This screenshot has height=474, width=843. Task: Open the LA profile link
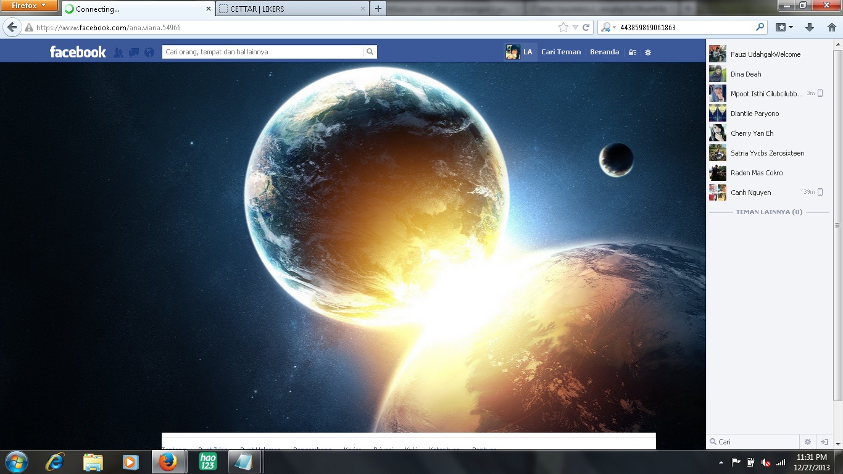519,52
